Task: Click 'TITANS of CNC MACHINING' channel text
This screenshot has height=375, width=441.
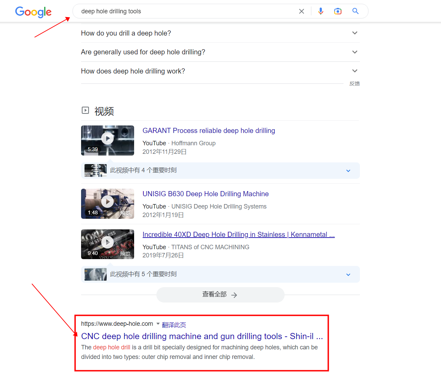Action: [x=210, y=247]
